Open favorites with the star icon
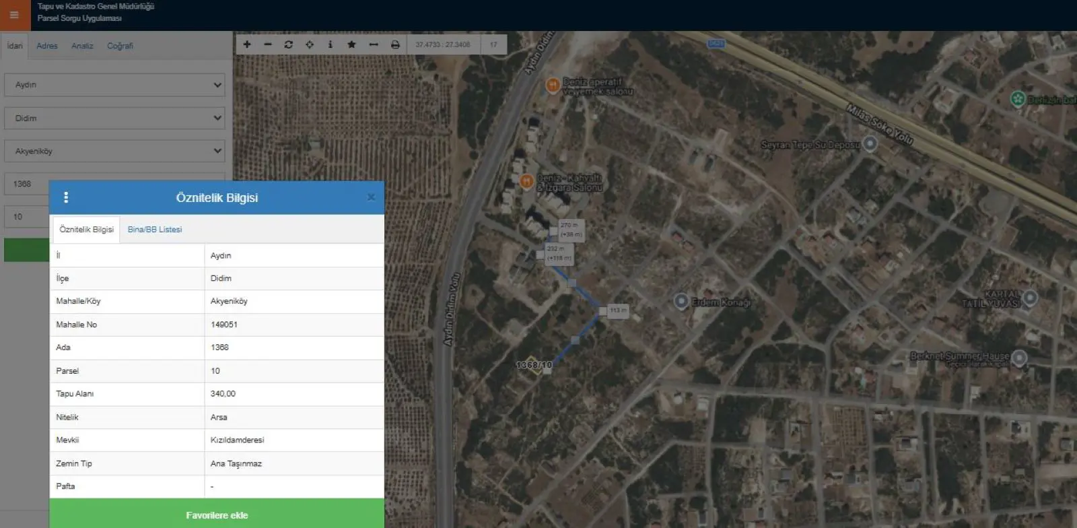 351,44
